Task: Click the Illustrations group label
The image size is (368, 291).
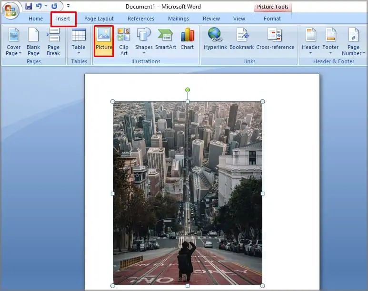Action: 146,61
